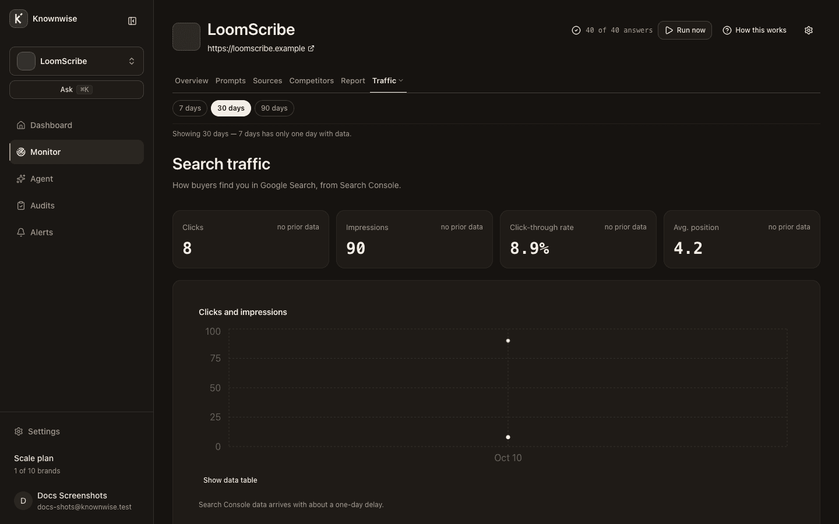Select the 90 days range
Image resolution: width=839 pixels, height=524 pixels.
(274, 108)
